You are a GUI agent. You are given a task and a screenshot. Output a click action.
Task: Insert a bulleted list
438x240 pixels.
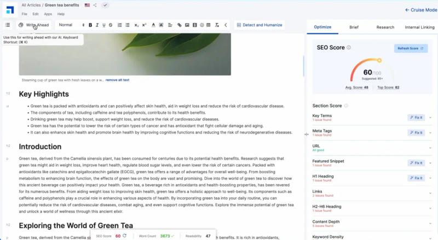(x=128, y=25)
